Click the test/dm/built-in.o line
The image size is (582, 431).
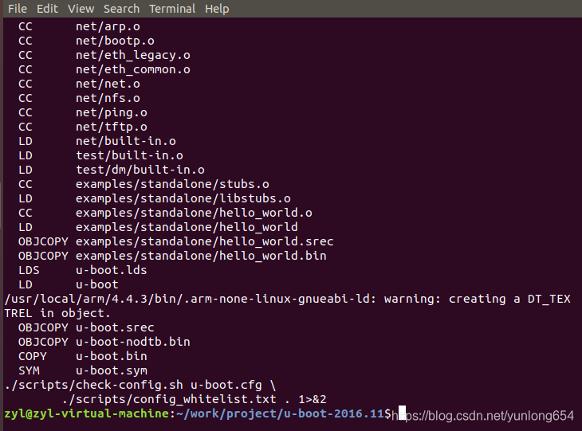tap(112, 170)
